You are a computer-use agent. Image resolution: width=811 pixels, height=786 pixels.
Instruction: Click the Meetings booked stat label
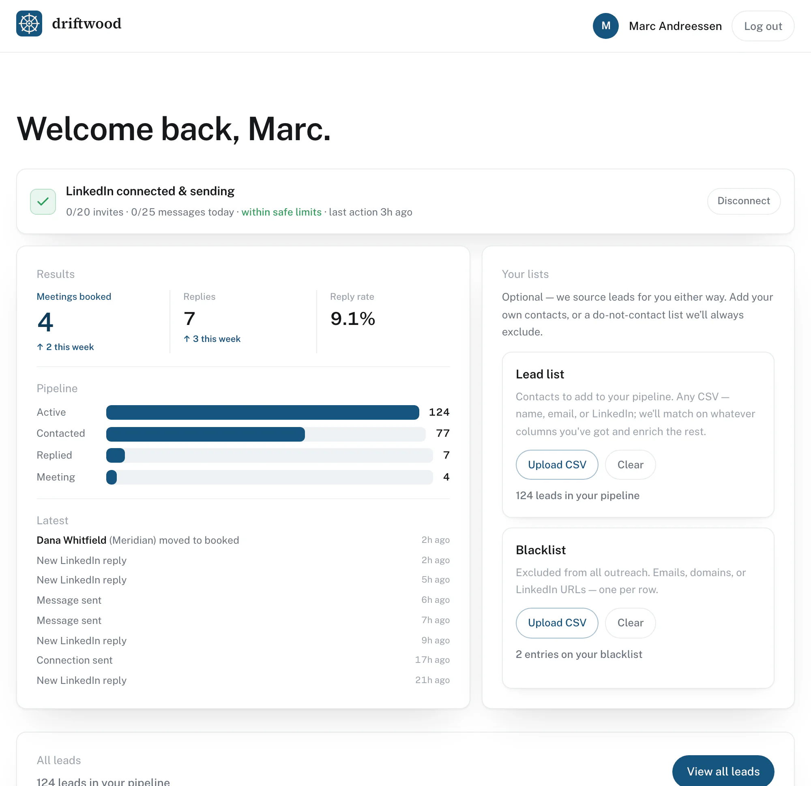tap(74, 297)
